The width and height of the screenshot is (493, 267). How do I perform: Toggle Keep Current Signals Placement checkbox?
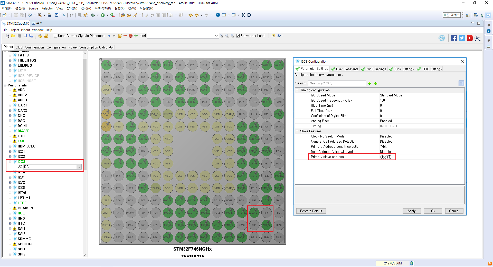[x=55, y=36]
